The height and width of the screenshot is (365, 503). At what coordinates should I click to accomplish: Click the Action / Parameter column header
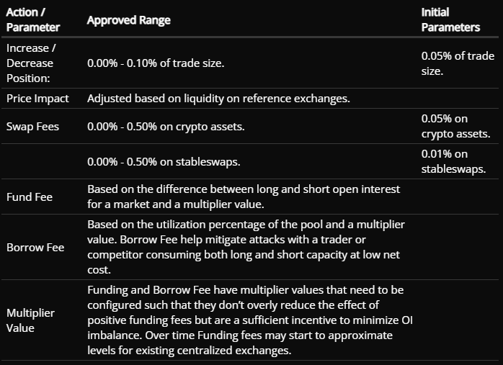coord(33,20)
